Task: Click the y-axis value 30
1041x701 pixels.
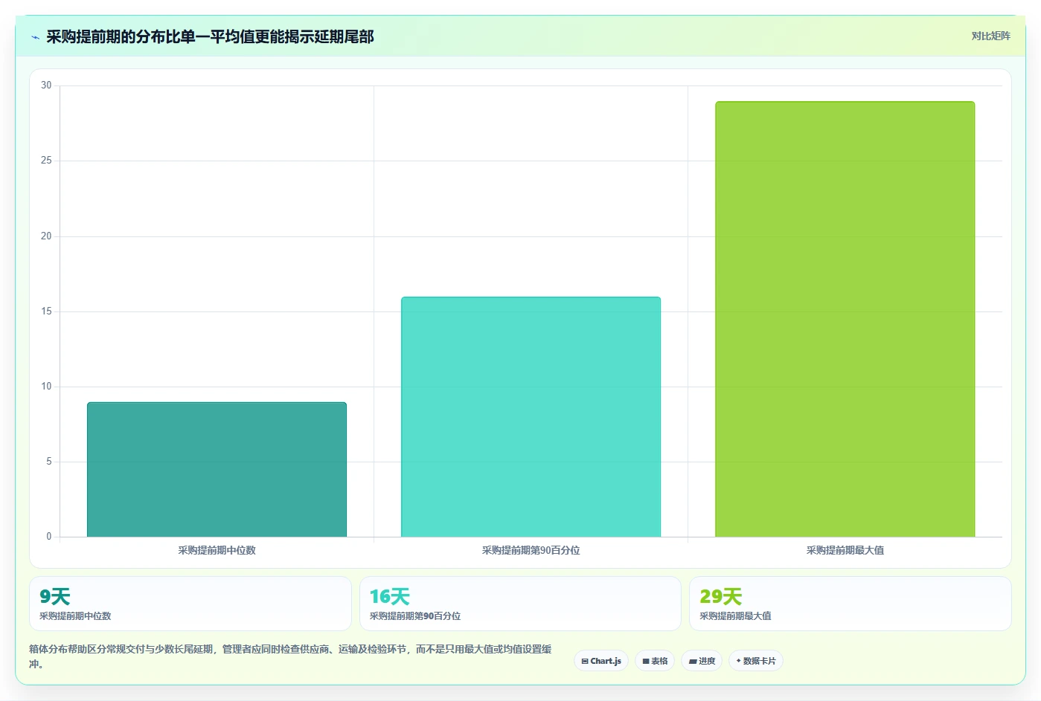Action: click(x=46, y=85)
